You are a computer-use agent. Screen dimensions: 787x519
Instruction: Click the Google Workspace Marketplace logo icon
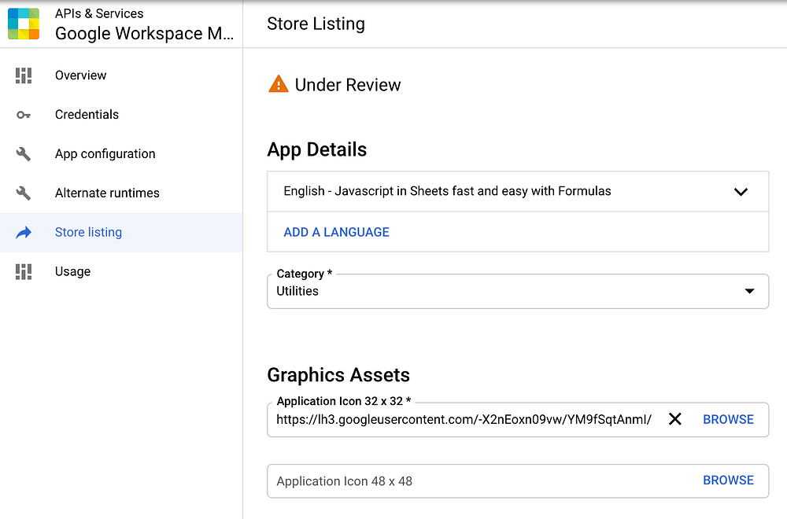(x=24, y=24)
